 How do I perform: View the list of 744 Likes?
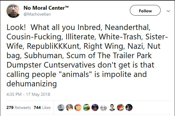coord(42,107)
